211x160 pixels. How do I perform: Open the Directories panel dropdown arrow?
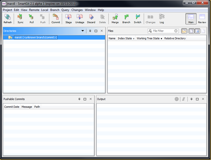83,31
